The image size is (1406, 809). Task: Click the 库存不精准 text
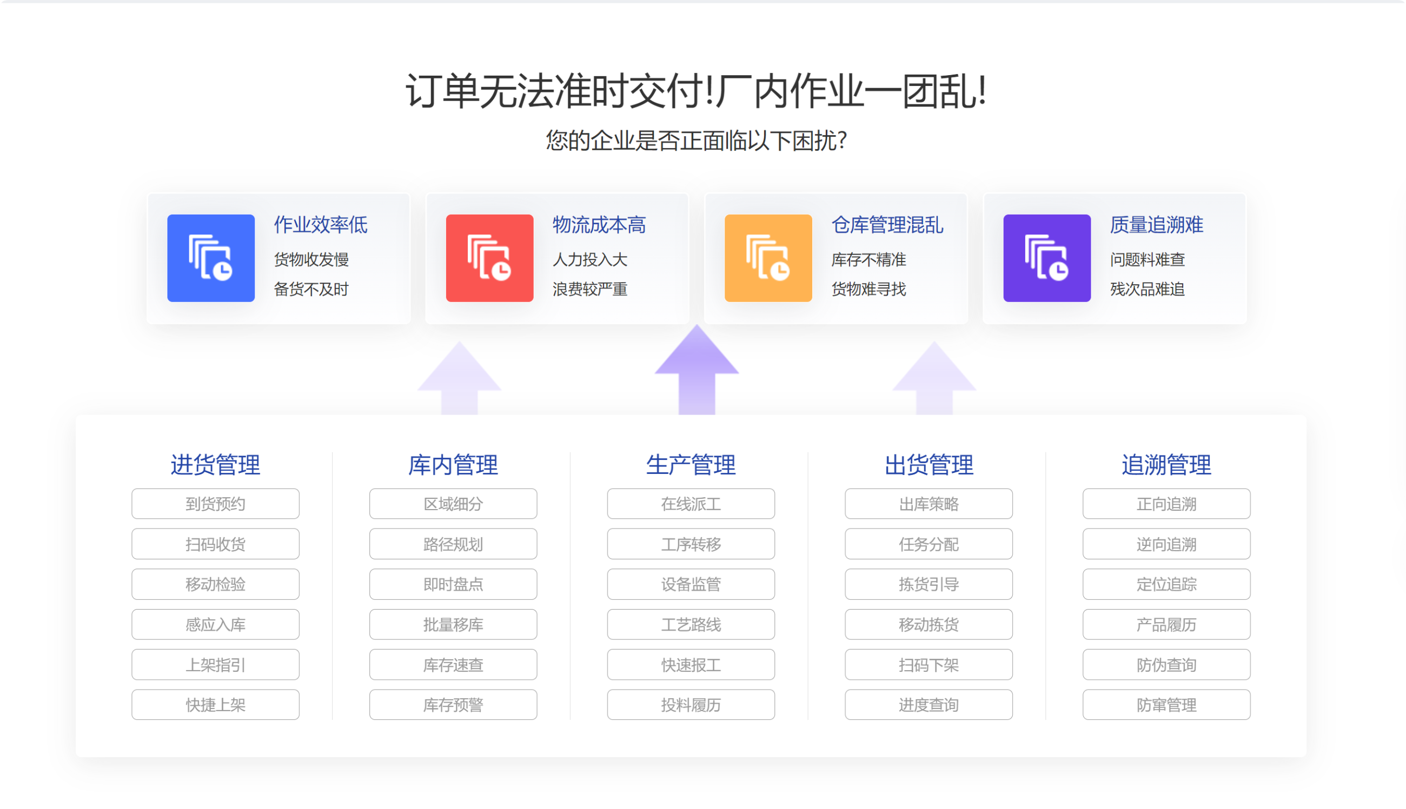click(x=868, y=259)
